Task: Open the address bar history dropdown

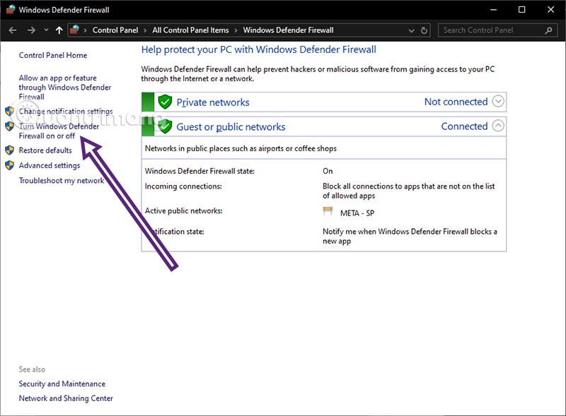Action: click(412, 30)
